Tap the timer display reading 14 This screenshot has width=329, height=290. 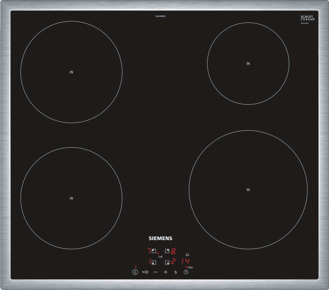pos(185,262)
